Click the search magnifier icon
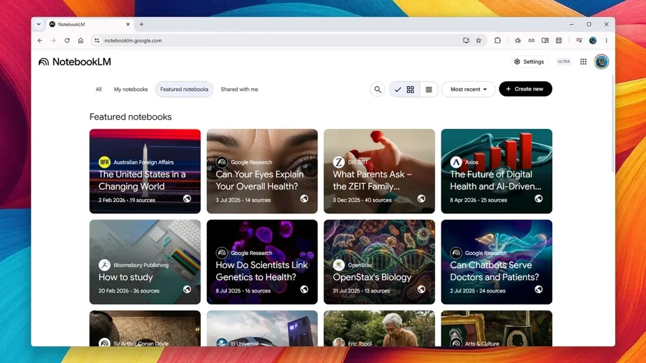646x363 pixels. (378, 89)
